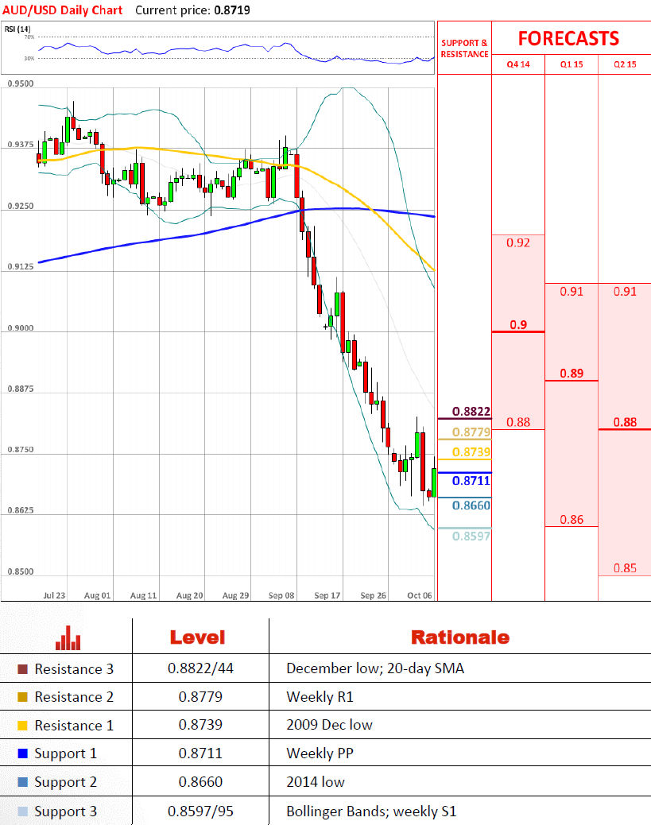Click the 0.8822 resistance level marker
The image size is (651, 825).
(x=471, y=412)
